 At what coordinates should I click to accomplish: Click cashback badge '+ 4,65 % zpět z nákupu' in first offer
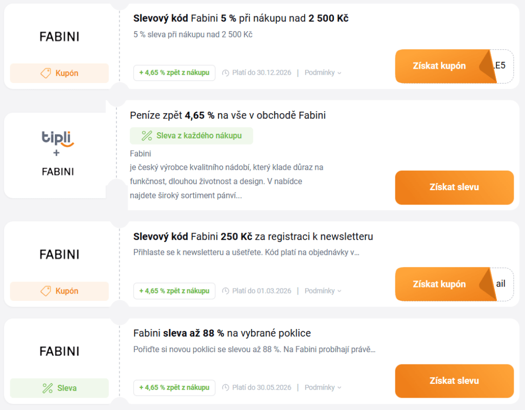click(174, 73)
